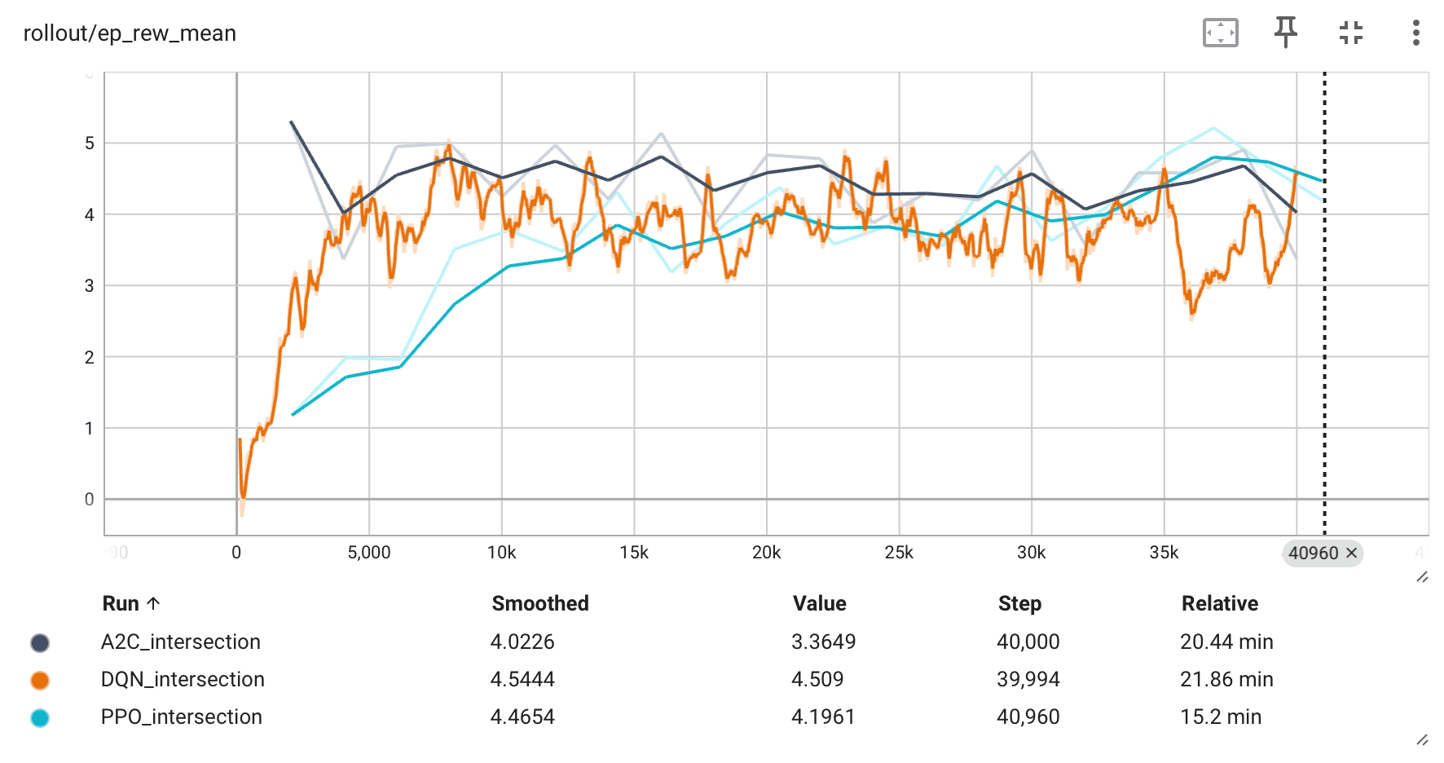Select the PPO_intersection run name

182,717
